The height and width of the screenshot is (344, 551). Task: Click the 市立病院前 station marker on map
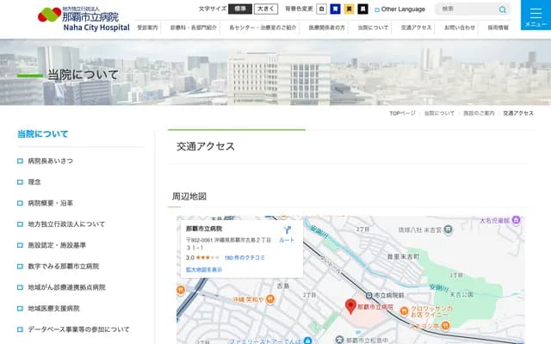pos(370,294)
